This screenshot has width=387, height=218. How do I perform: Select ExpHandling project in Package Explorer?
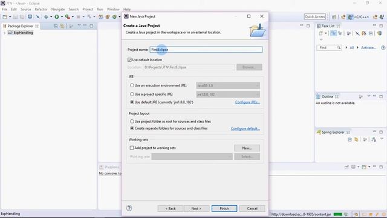pyautogui.click(x=21, y=33)
